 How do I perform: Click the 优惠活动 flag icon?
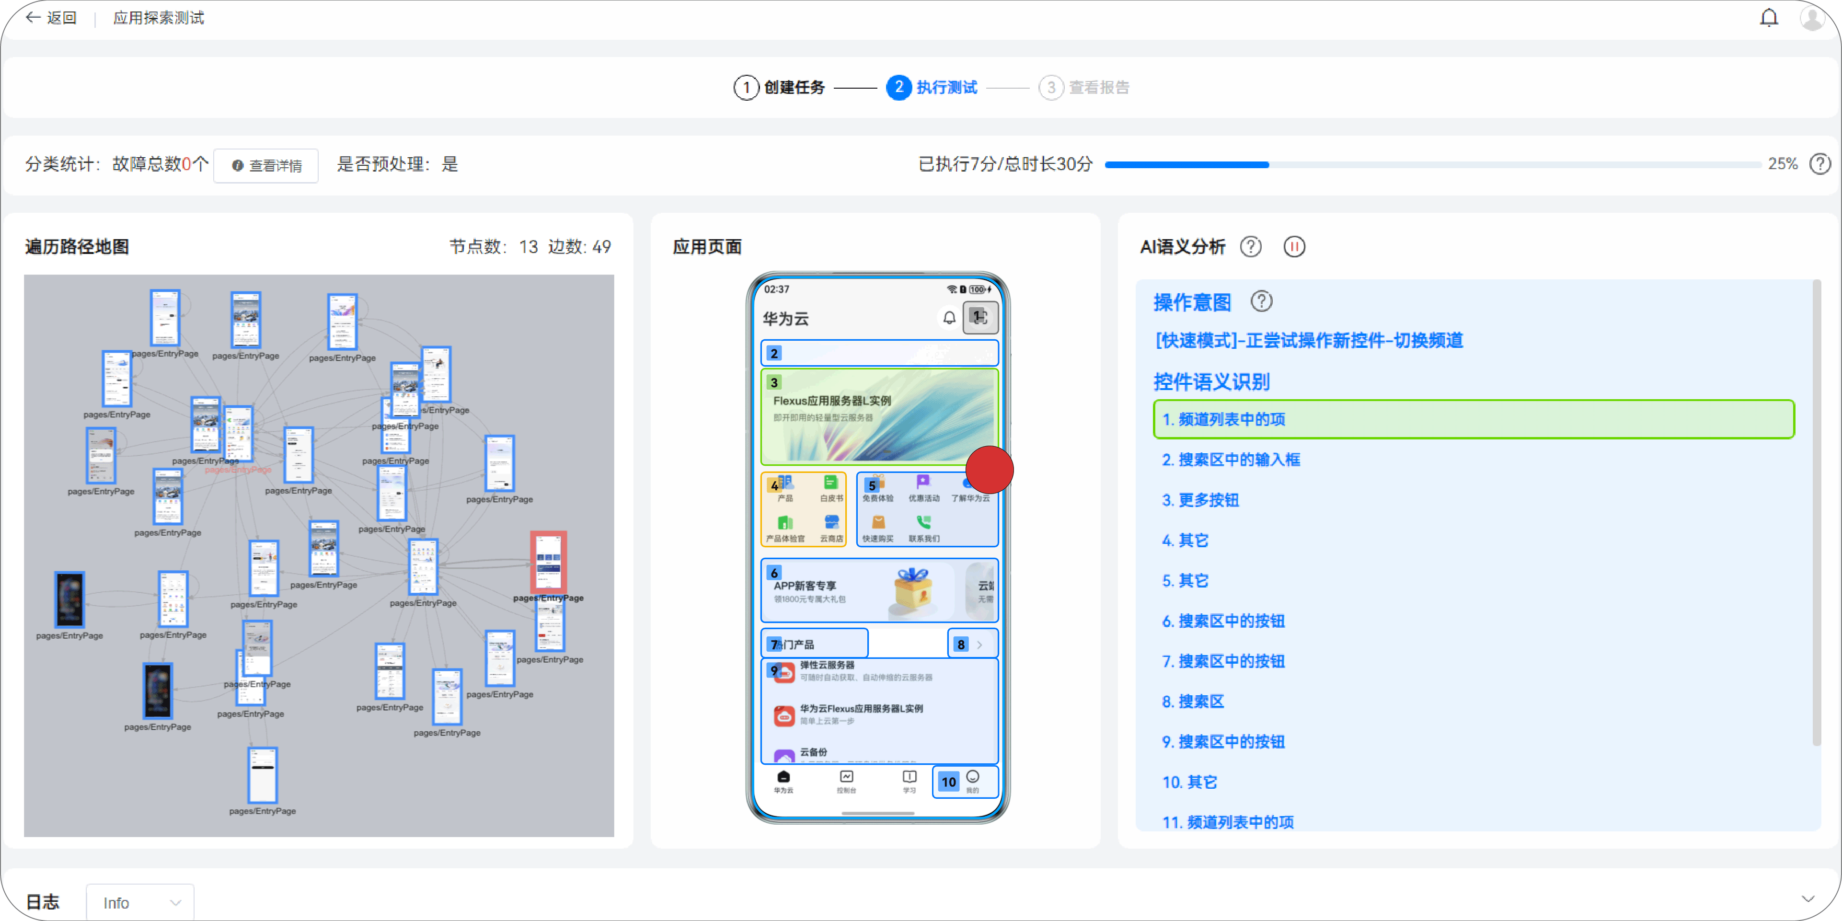(x=923, y=482)
